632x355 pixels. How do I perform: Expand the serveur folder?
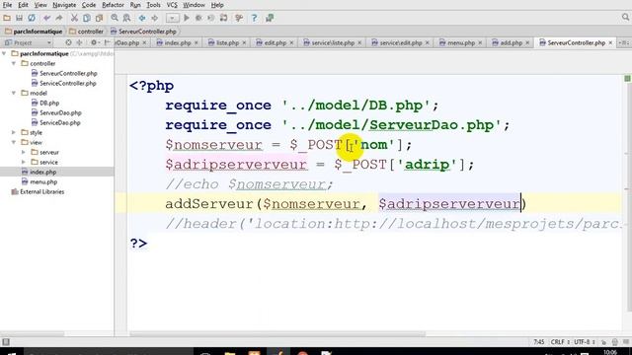click(24, 152)
